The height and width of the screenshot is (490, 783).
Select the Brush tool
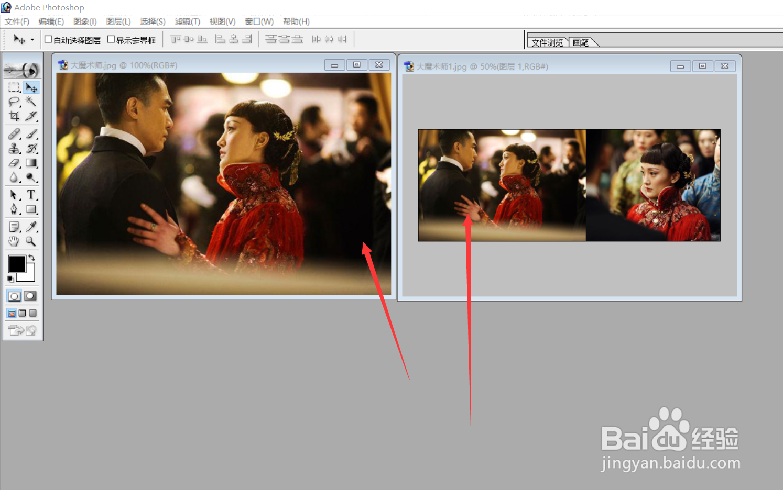pyautogui.click(x=31, y=134)
